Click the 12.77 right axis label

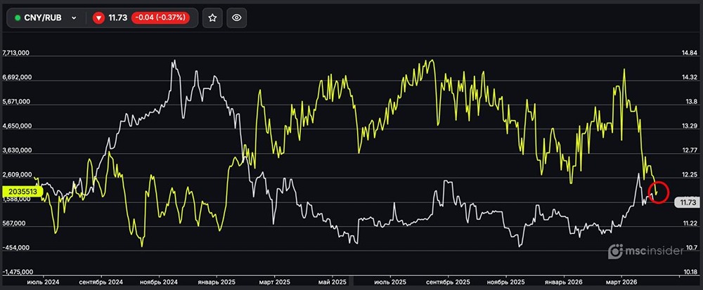[689, 151]
